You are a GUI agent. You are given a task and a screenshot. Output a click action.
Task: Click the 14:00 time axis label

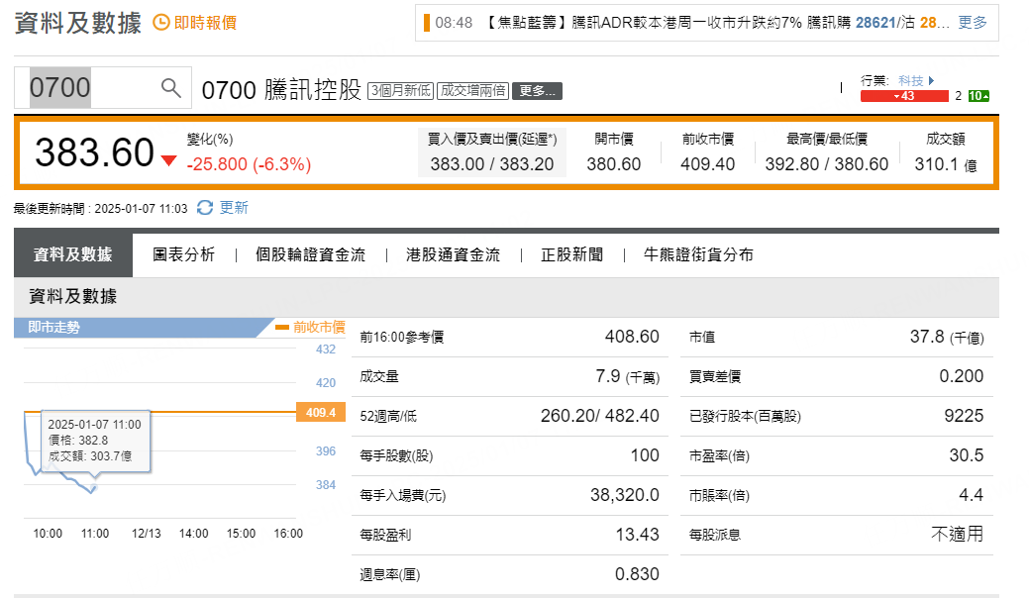click(193, 533)
